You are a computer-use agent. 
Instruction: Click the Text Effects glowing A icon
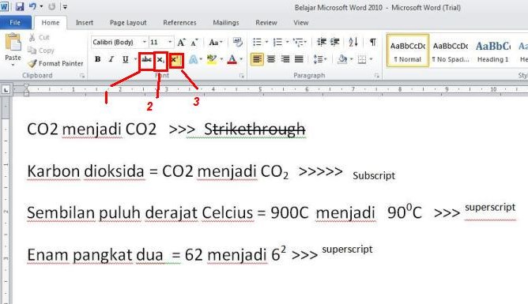[194, 59]
